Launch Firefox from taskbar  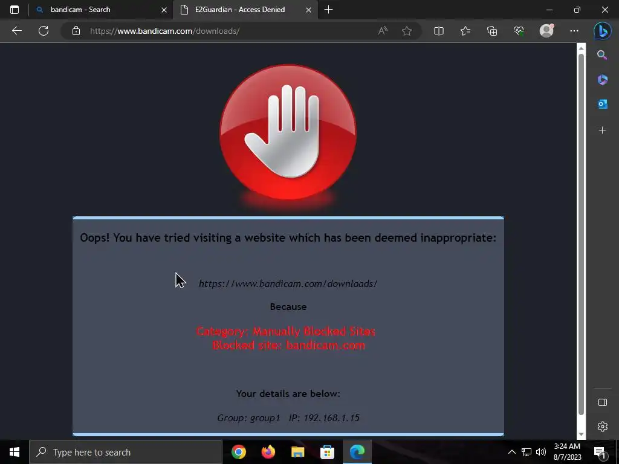click(268, 452)
